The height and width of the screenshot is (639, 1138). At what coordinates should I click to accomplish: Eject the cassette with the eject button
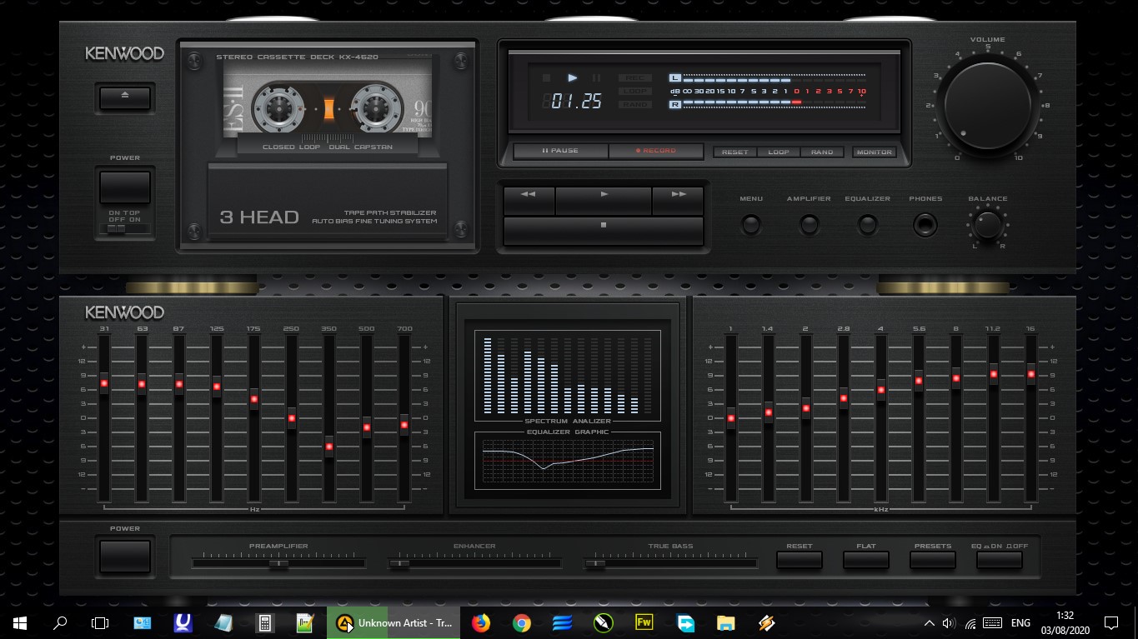click(x=125, y=97)
